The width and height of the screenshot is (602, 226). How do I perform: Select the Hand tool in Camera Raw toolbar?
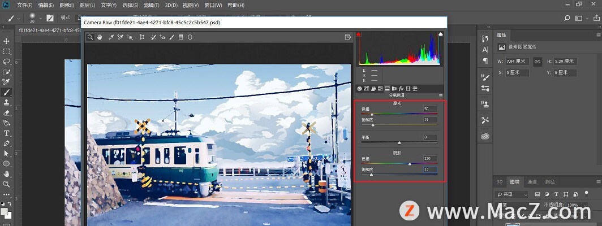point(100,37)
